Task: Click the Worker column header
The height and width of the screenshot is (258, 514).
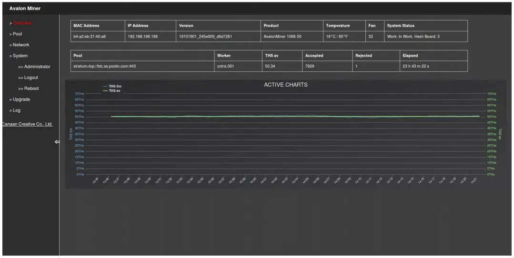Action: pos(224,56)
